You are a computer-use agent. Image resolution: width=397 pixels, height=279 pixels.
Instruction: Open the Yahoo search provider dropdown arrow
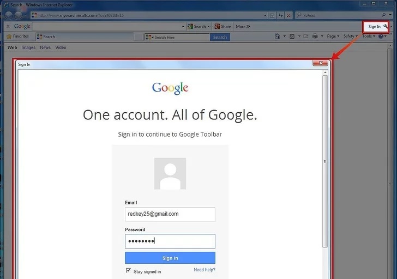click(x=390, y=15)
